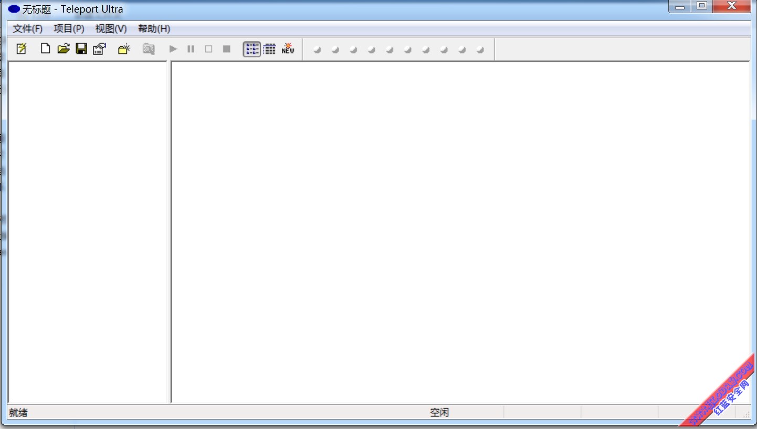
Task: Start the project with play icon
Action: pos(173,49)
